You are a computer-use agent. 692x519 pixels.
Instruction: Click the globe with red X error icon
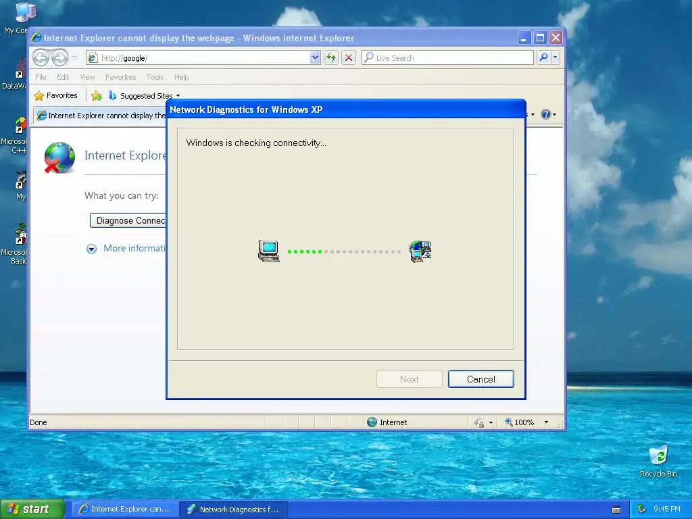59,157
